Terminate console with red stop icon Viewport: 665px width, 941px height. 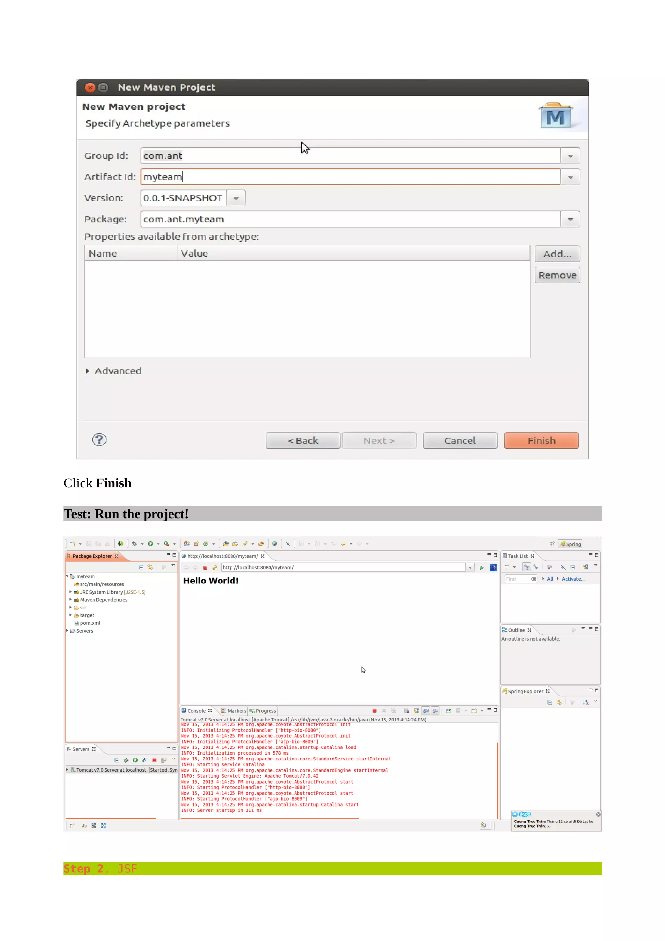click(374, 711)
